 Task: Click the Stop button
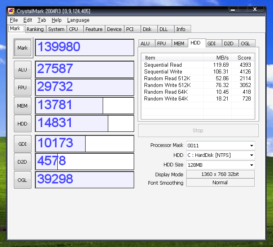[x=198, y=130]
